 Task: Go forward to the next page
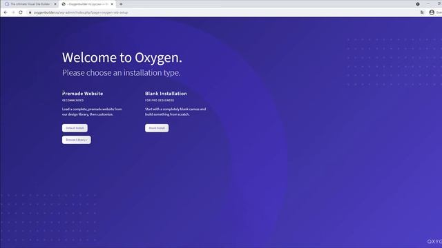click(13, 12)
